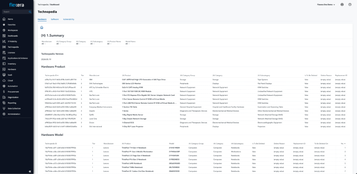This screenshot has height=174, width=357.
Task: Open Administration gear icon
Action: 4,114
